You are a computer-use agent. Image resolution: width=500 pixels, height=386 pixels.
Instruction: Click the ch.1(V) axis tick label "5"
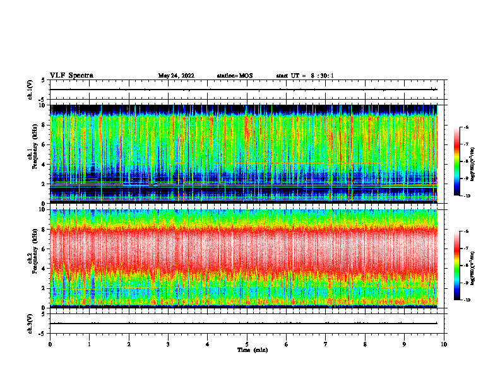click(x=44, y=80)
